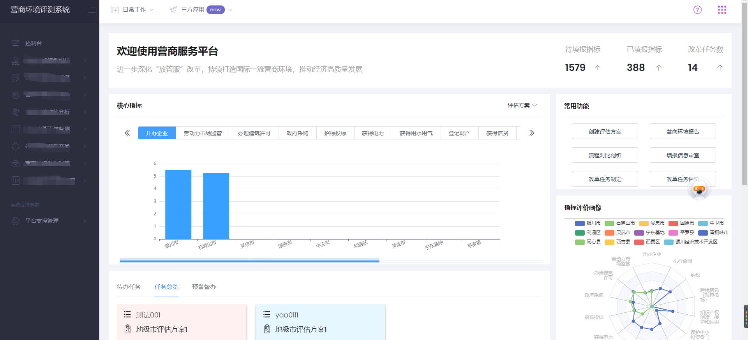The width and height of the screenshot is (748, 340).
Task: Click the 营商环境评测系统 title
Action: (40, 10)
